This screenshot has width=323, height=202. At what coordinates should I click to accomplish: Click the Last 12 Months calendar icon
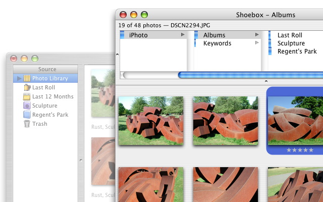click(x=27, y=96)
